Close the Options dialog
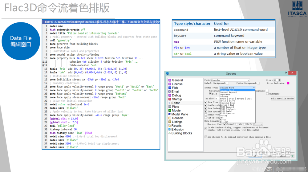308x172 pixels. (x=292, y=73)
